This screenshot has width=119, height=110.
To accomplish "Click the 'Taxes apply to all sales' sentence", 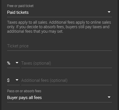I will (27, 22).
